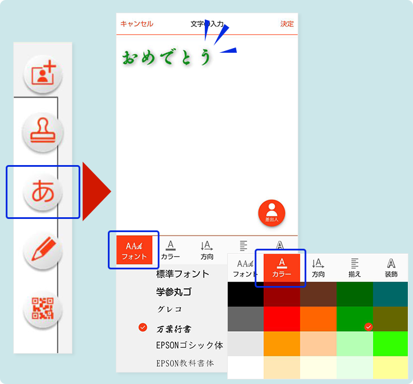
Task: Open the text input tool (あ)
Action: pyautogui.click(x=42, y=192)
